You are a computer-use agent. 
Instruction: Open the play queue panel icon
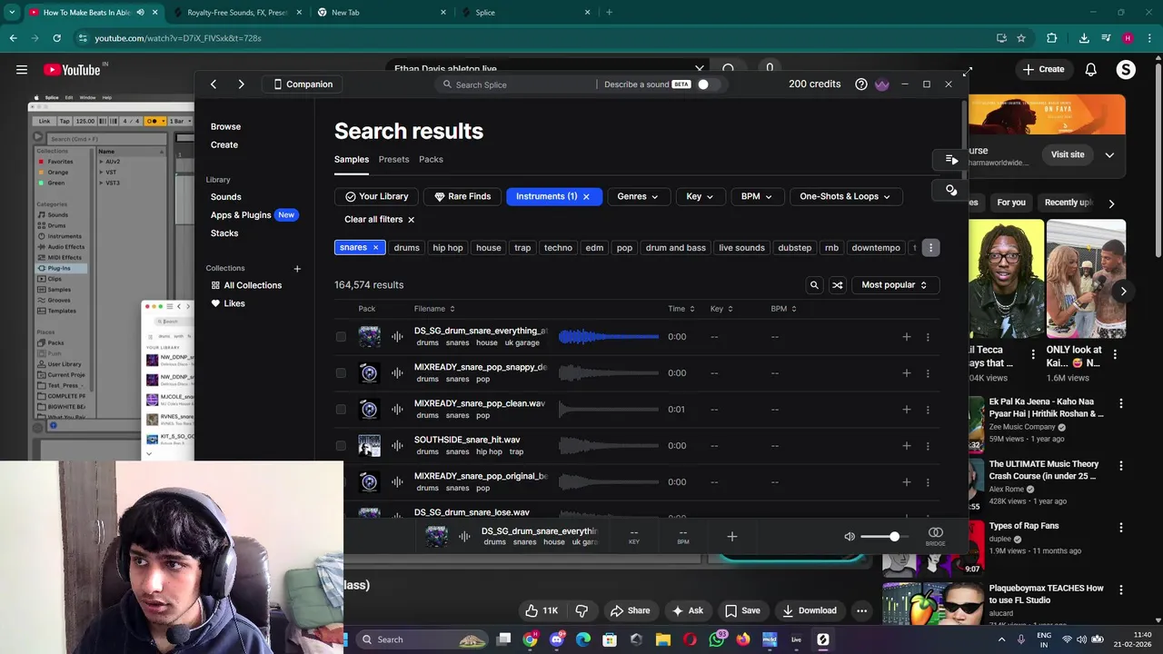click(x=951, y=160)
